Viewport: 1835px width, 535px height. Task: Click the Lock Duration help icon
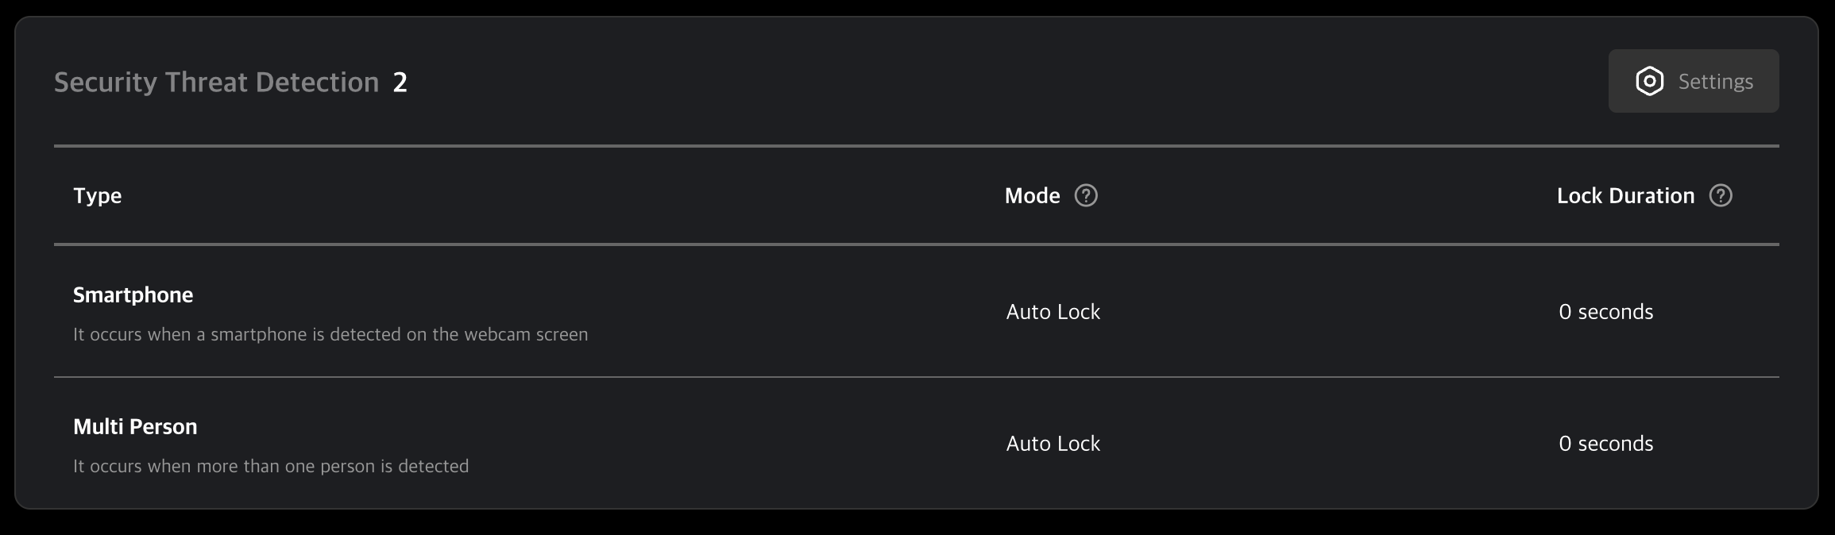1721,196
